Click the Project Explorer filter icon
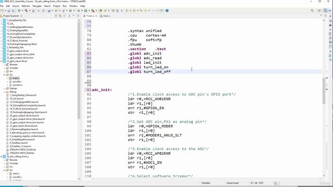333x187 pixels. [x=65, y=16]
